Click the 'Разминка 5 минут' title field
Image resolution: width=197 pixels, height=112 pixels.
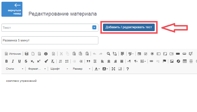pos(50,40)
